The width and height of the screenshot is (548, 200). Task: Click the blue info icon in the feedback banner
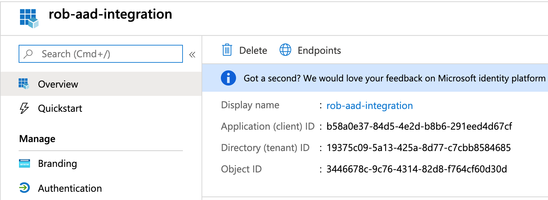click(228, 78)
